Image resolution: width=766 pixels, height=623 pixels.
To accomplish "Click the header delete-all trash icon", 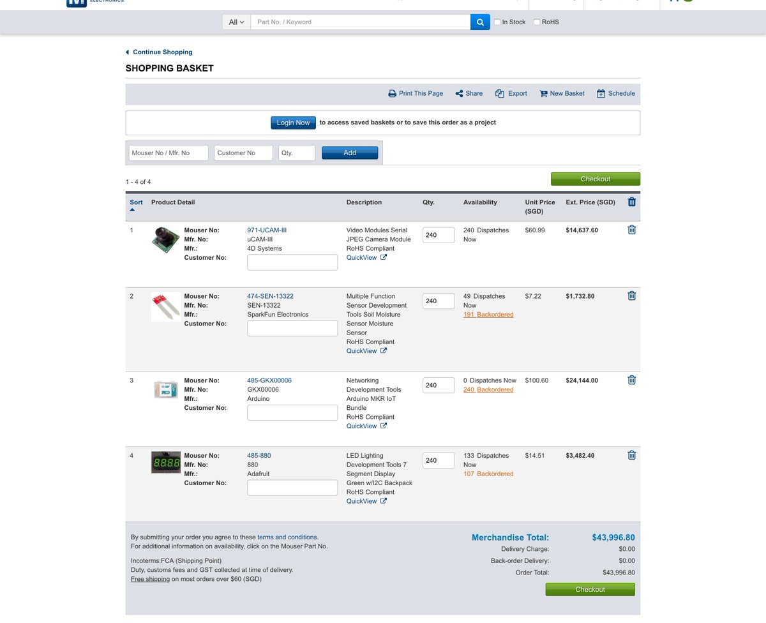I will coord(632,202).
